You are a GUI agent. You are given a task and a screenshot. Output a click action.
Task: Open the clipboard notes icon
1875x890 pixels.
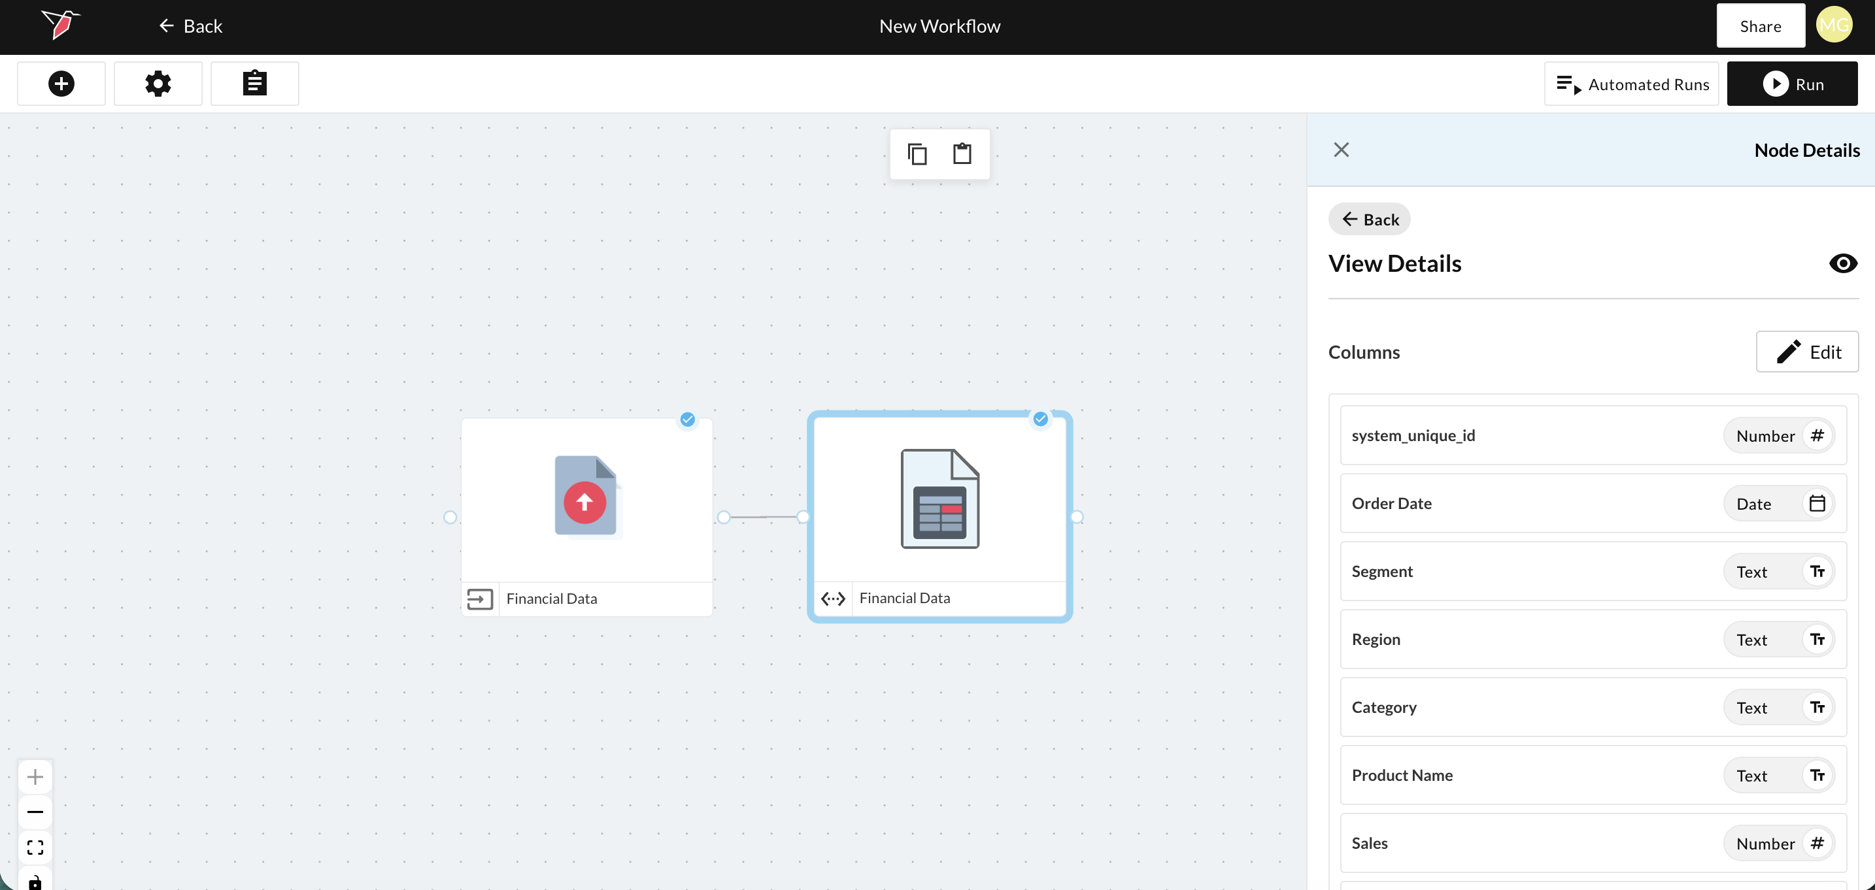tap(254, 84)
